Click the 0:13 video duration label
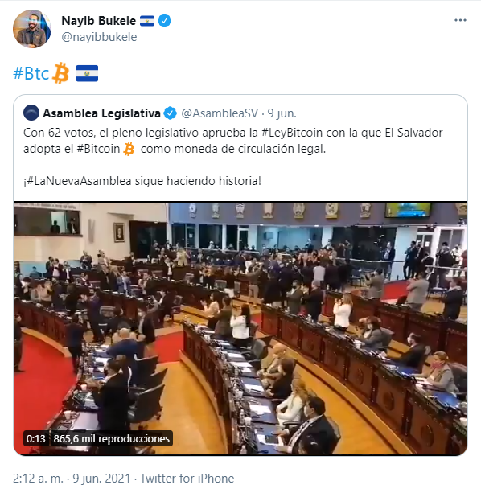 pyautogui.click(x=36, y=438)
